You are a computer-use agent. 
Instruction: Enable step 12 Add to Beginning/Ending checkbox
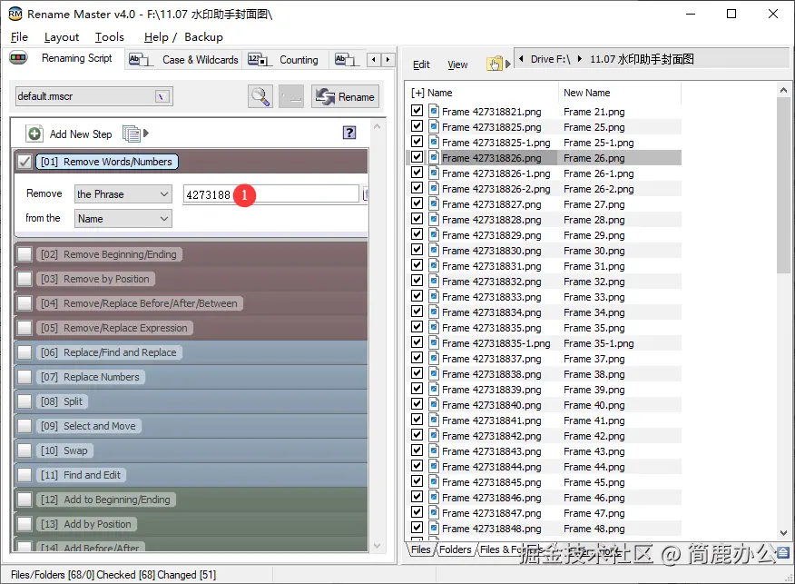(x=25, y=500)
